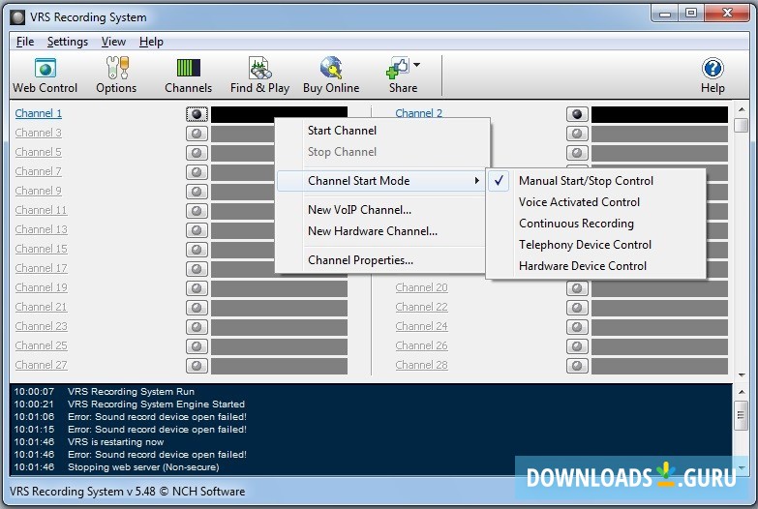Click the channel list scroll down arrow
The image size is (758, 509).
(742, 375)
